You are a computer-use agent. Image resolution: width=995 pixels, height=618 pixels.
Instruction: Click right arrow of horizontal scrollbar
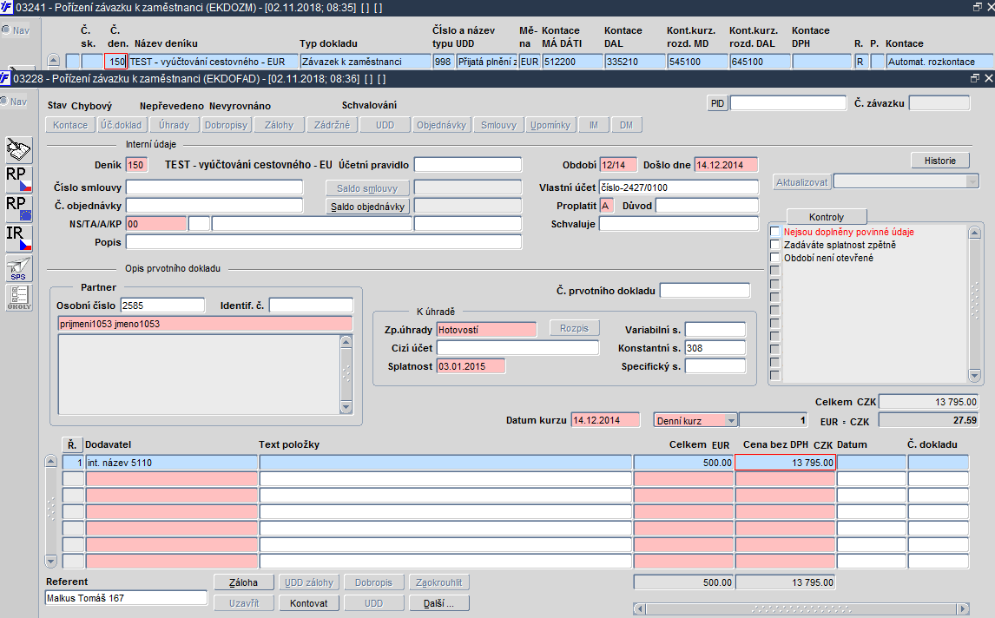[x=963, y=609]
